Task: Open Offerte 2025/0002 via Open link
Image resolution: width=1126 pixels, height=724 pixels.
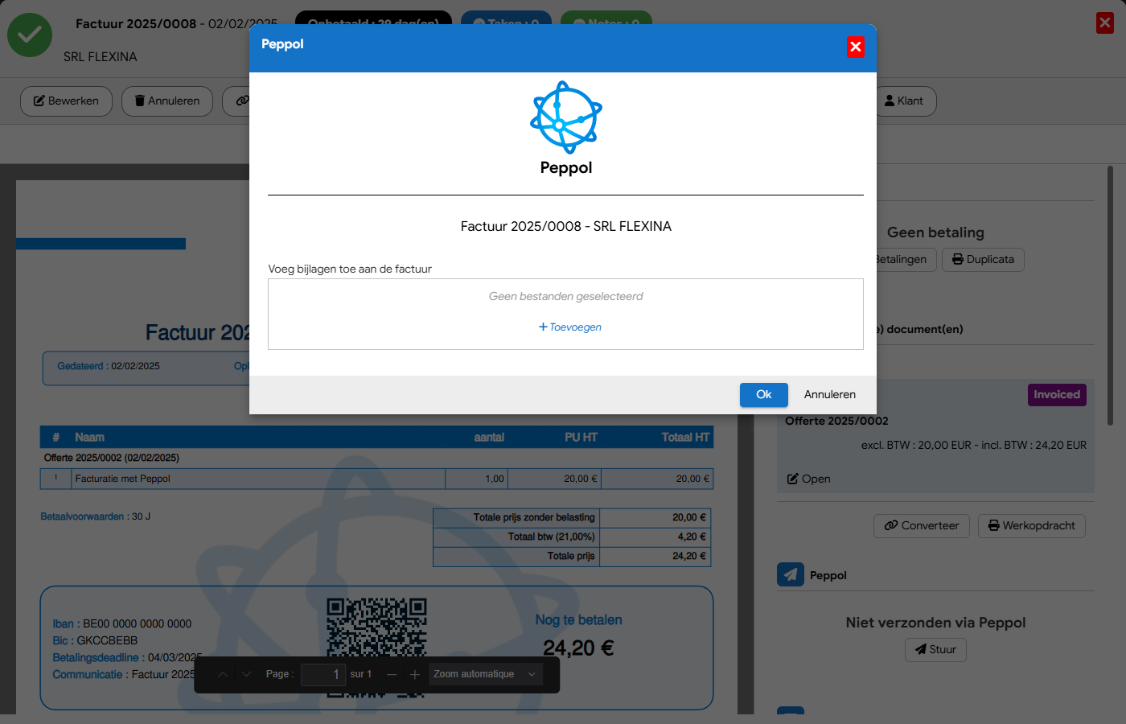Action: click(x=808, y=479)
